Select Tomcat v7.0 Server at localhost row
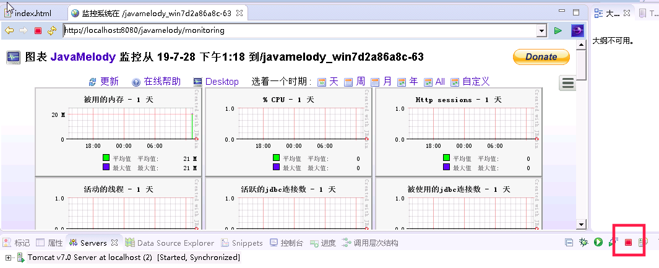Viewport: 659px width, 268px height. point(134,257)
